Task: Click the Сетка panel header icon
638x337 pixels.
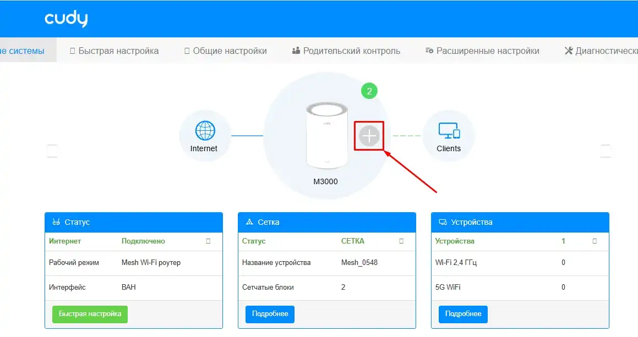Action: [249, 222]
